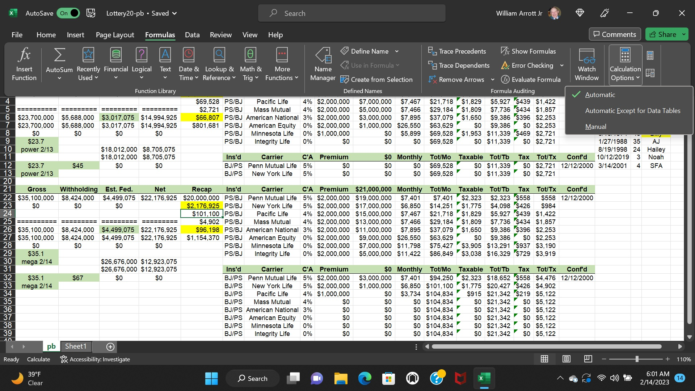Turn off the AutoSave toggle

[68, 13]
